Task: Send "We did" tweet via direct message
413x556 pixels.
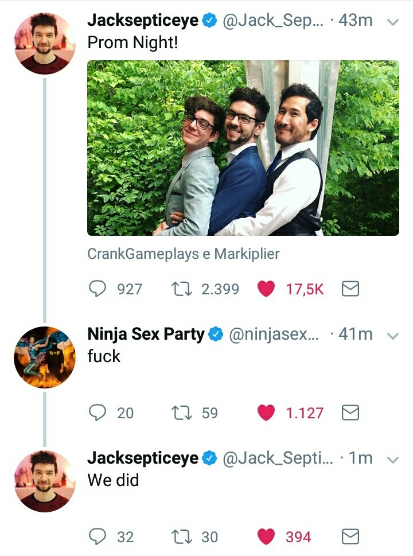Action: 350,536
